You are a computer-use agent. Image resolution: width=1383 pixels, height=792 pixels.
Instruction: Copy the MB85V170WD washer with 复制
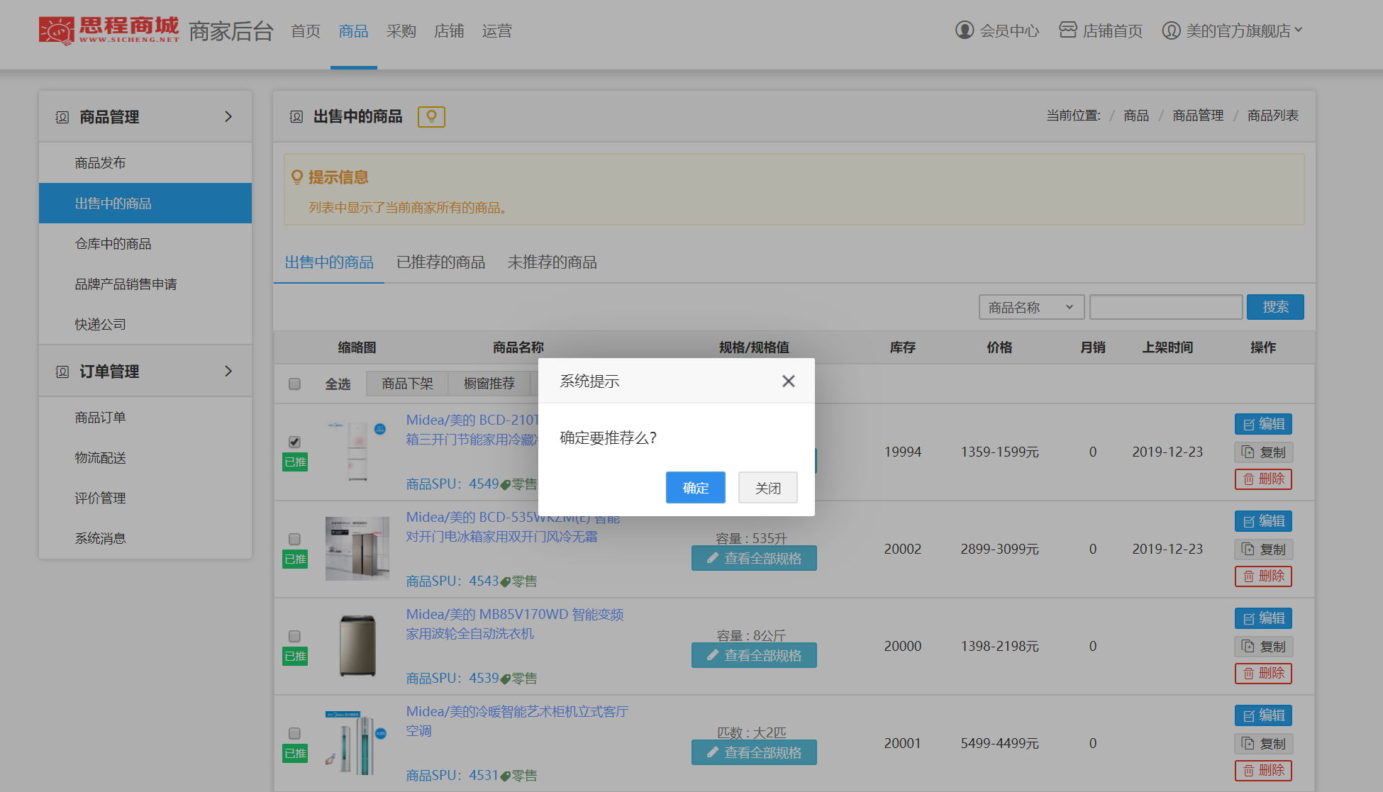[x=1263, y=647]
